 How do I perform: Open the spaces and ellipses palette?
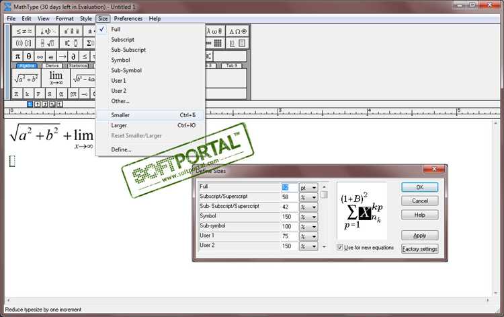(47, 31)
